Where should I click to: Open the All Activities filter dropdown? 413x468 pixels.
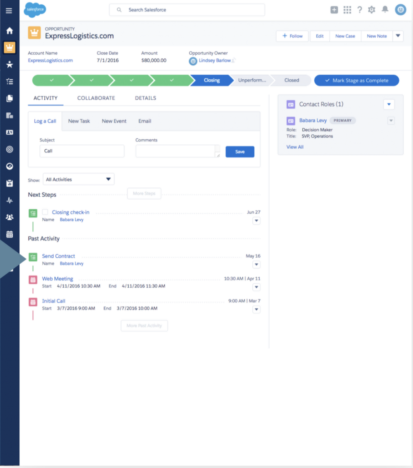pyautogui.click(x=79, y=179)
